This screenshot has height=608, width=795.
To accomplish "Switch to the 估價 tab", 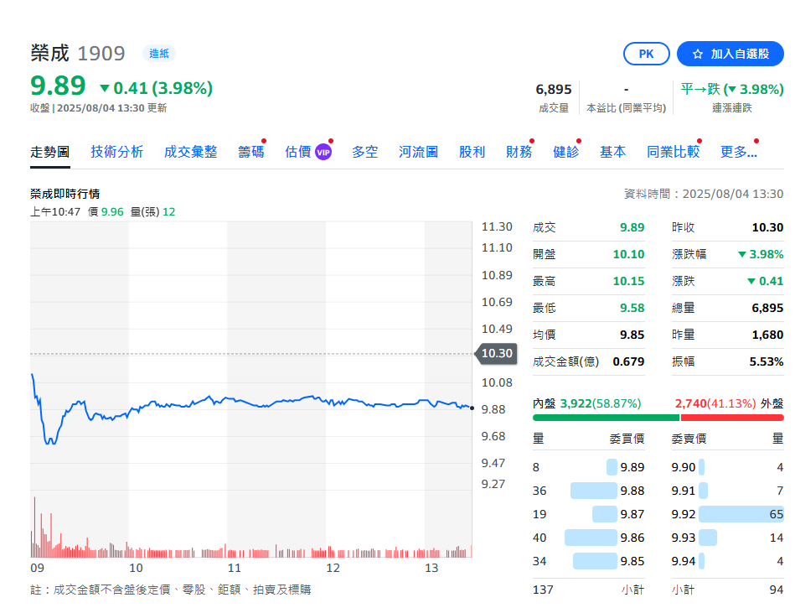I will [298, 152].
